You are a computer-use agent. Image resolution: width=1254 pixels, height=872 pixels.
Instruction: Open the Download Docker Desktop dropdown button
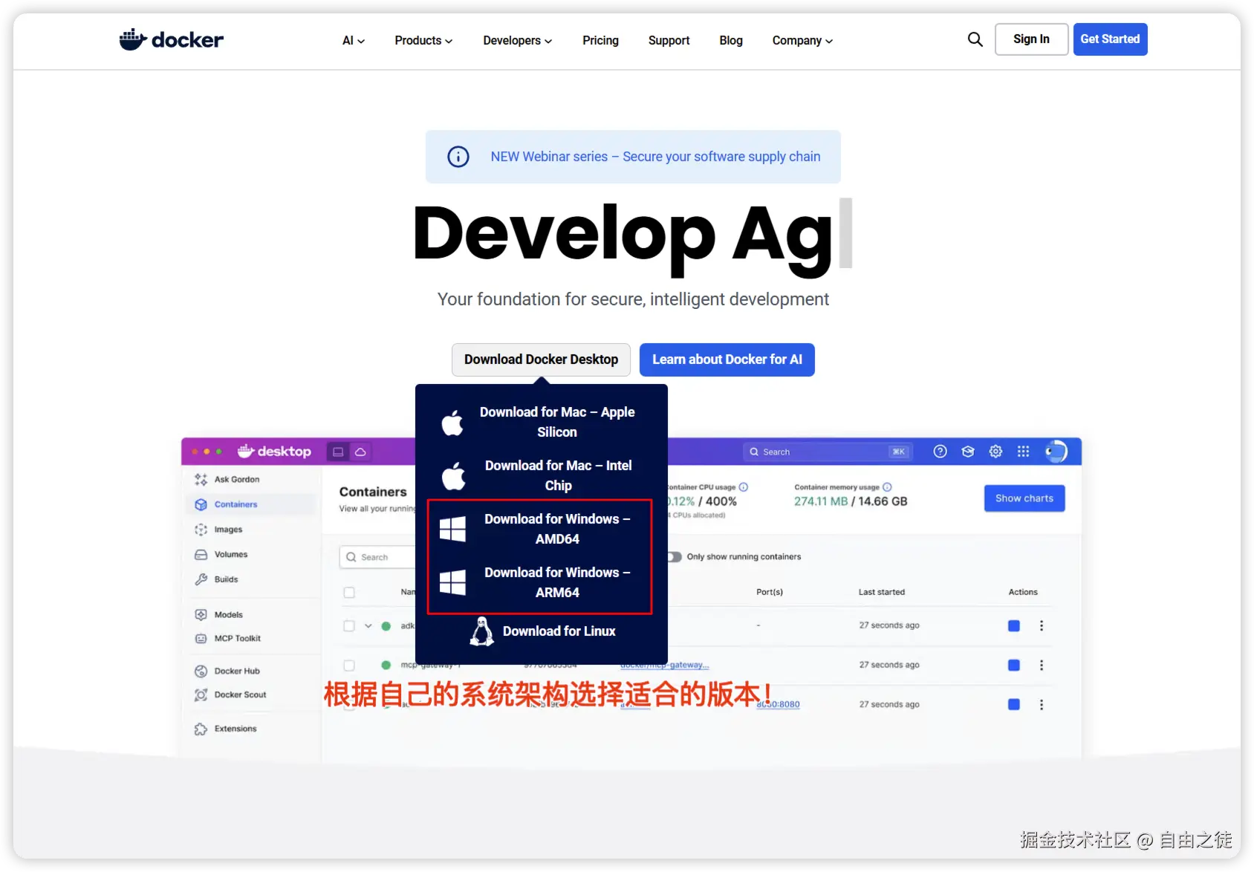[x=541, y=359]
